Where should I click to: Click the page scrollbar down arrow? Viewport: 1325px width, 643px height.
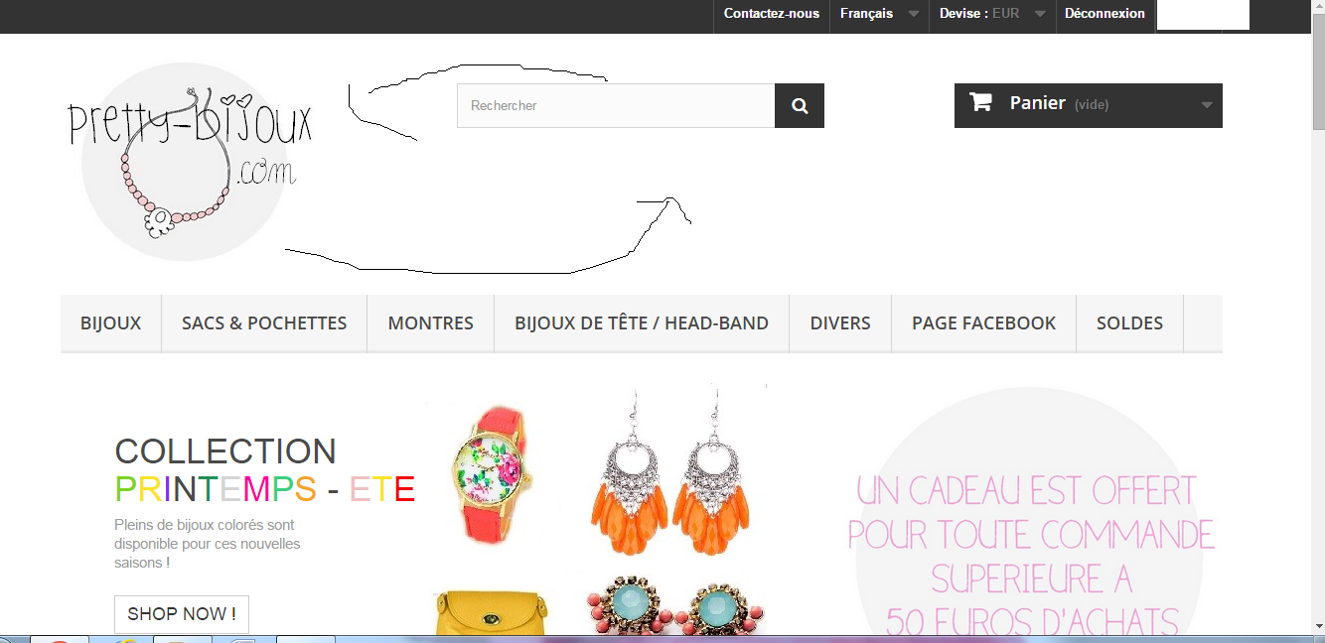[1317, 625]
